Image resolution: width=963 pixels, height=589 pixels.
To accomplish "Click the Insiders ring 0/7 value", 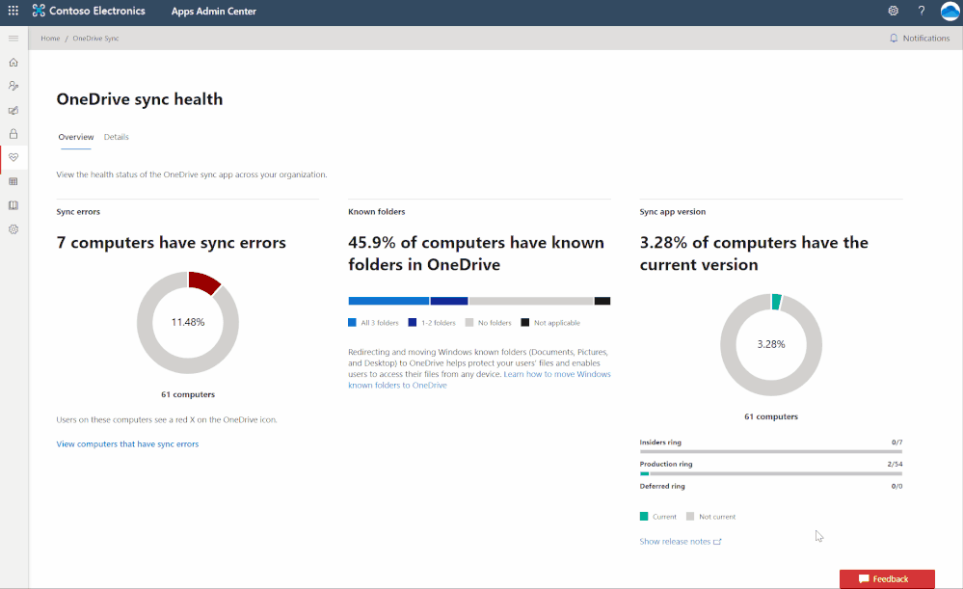I will 896,442.
